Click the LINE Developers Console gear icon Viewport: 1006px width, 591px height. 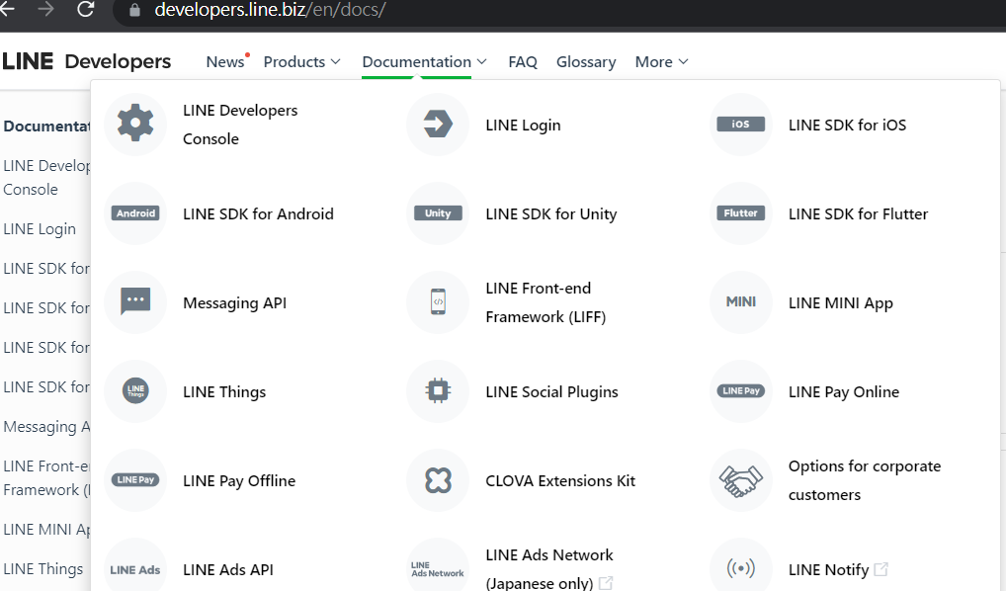pyautogui.click(x=135, y=124)
